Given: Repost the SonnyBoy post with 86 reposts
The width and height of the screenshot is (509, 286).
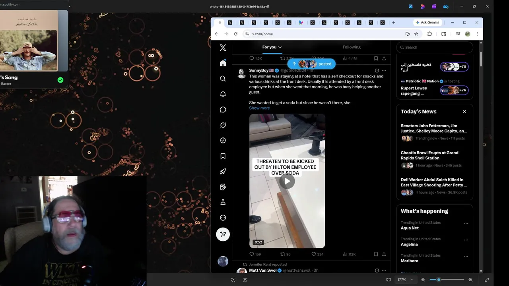Looking at the screenshot, I should tap(286, 254).
